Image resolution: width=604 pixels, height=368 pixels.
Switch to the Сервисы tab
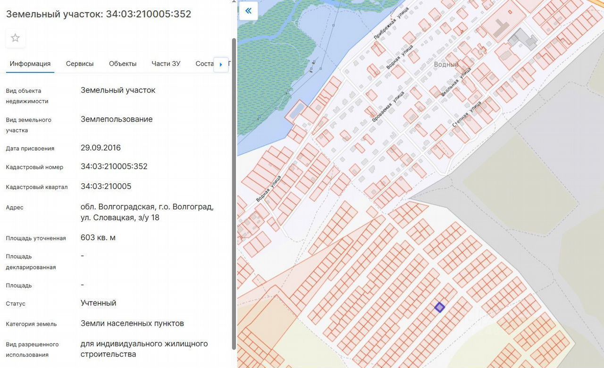80,64
